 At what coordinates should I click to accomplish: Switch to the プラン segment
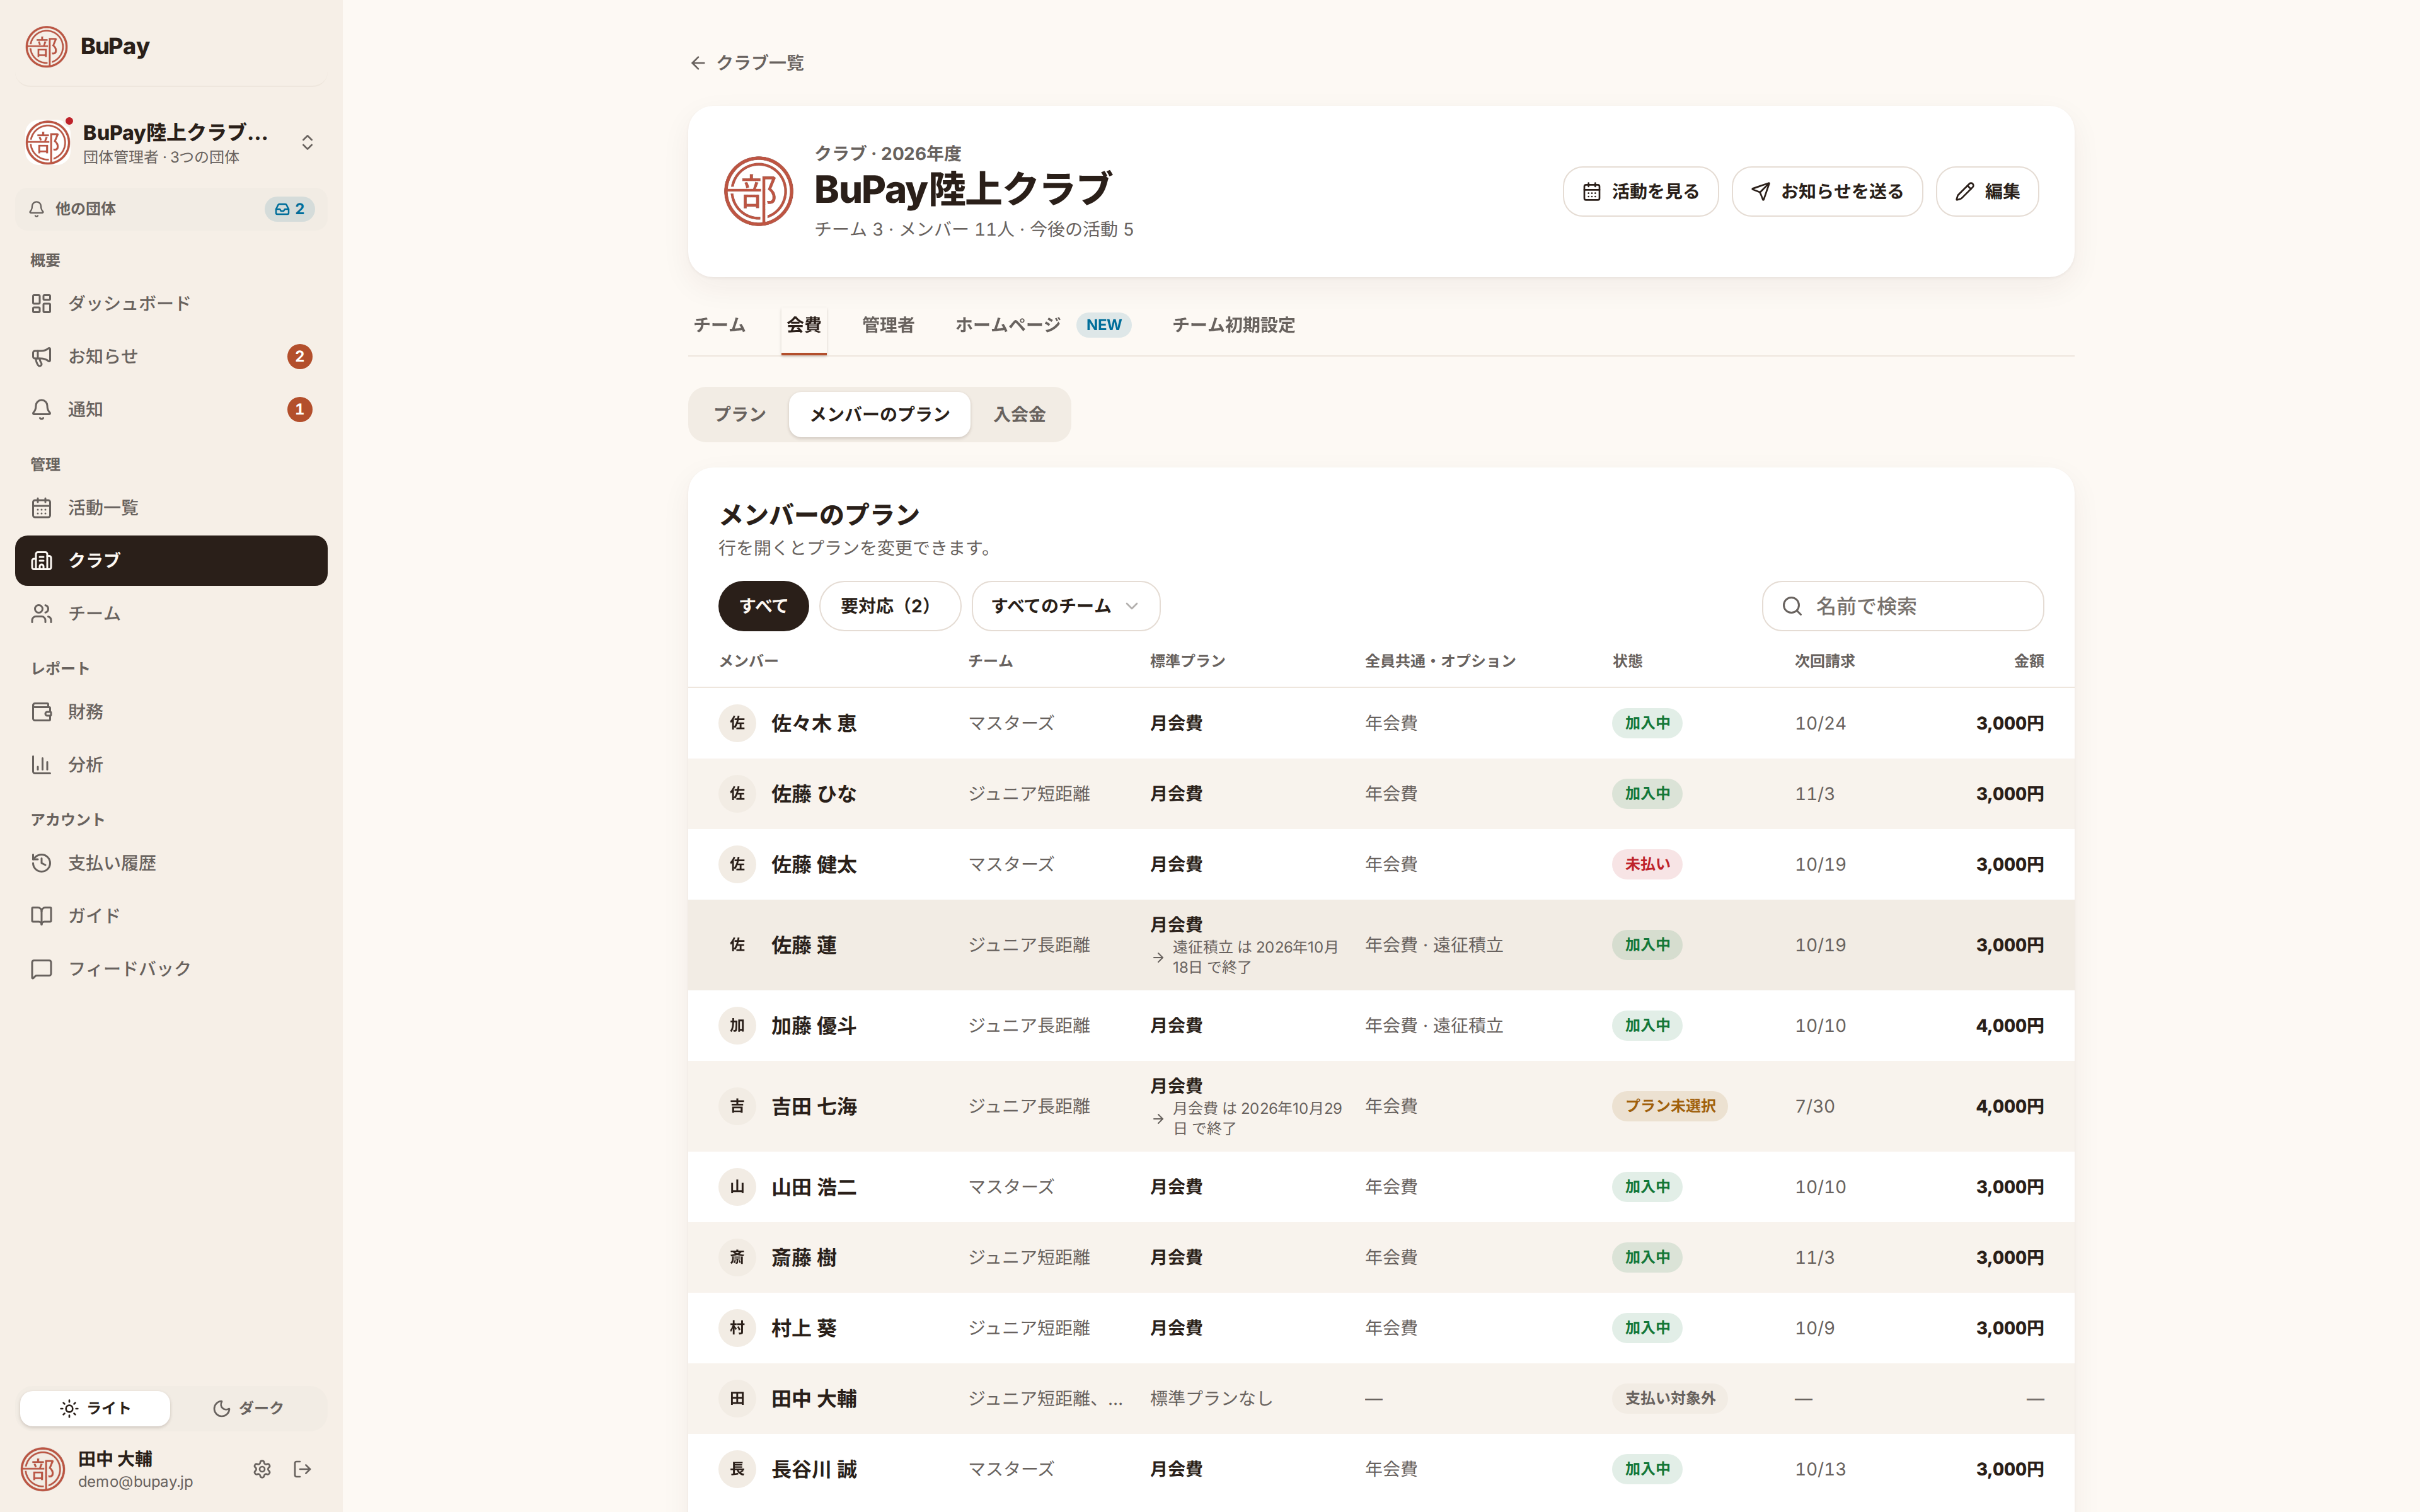click(740, 414)
